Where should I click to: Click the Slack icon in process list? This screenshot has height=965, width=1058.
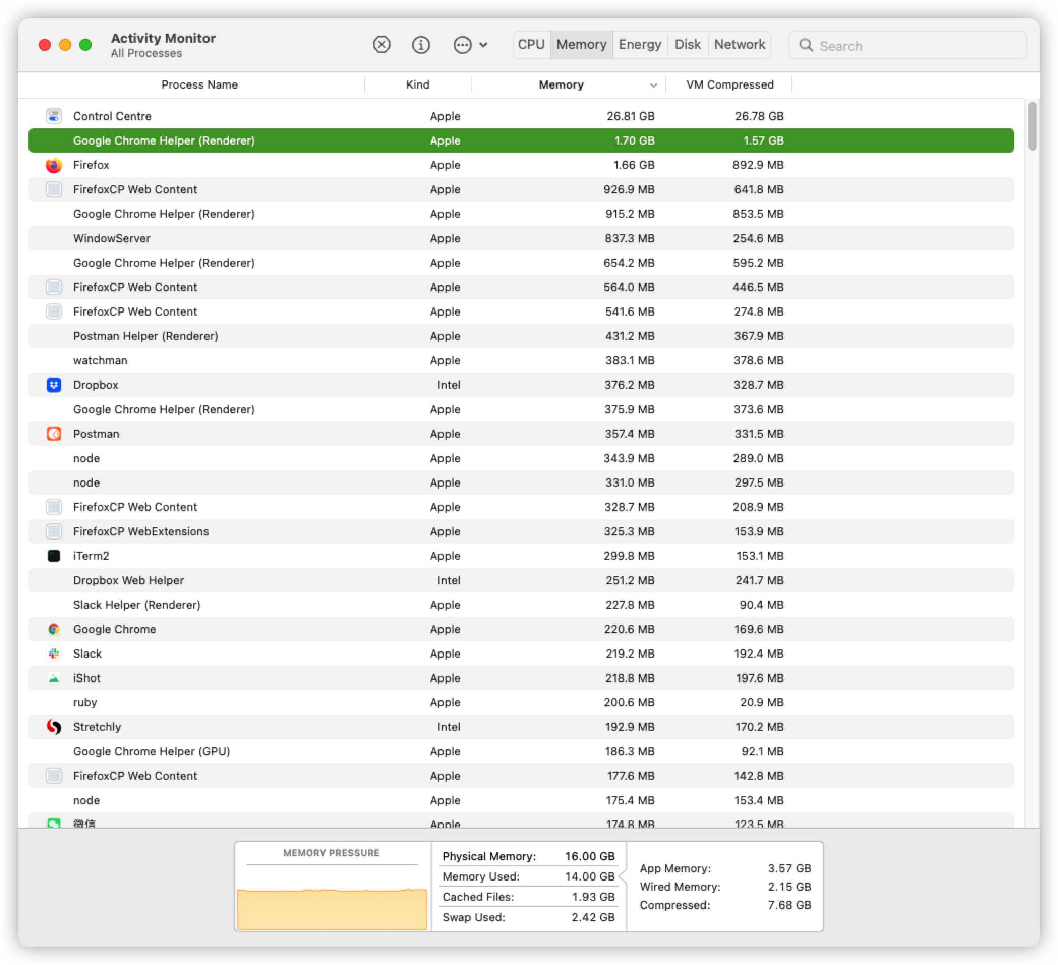53,654
